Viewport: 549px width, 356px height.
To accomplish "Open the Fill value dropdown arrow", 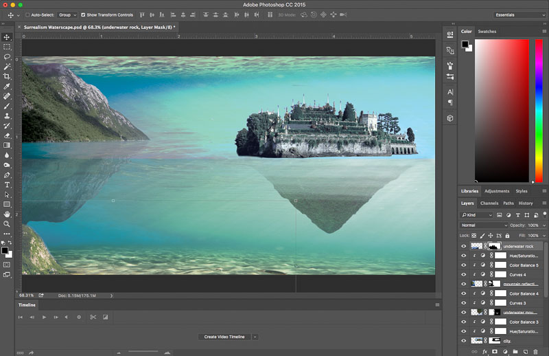I will (x=544, y=236).
